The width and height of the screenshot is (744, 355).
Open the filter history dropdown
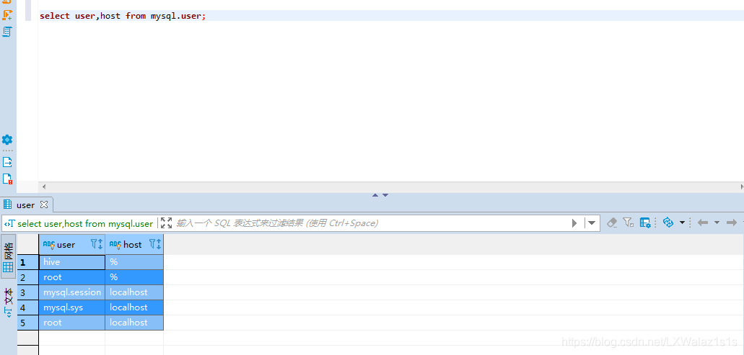point(592,223)
